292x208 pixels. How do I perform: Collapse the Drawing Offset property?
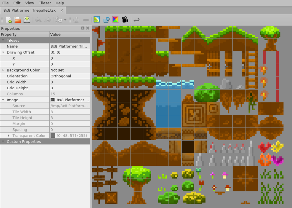(x=3, y=52)
